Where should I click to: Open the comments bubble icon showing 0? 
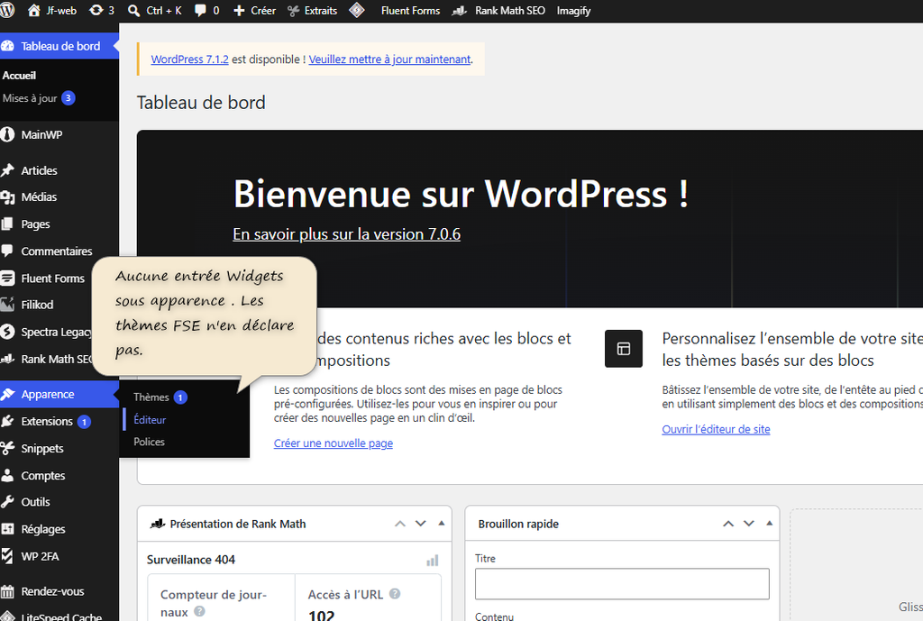pos(200,11)
